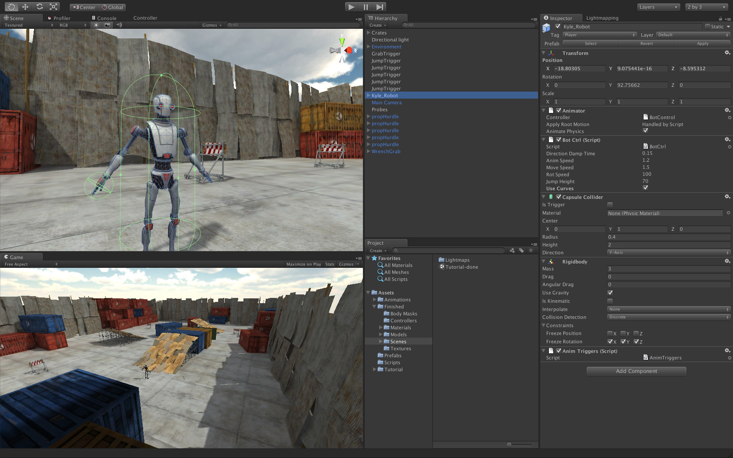Disable Use Gravity checkbox
The image size is (733, 458).
(610, 293)
